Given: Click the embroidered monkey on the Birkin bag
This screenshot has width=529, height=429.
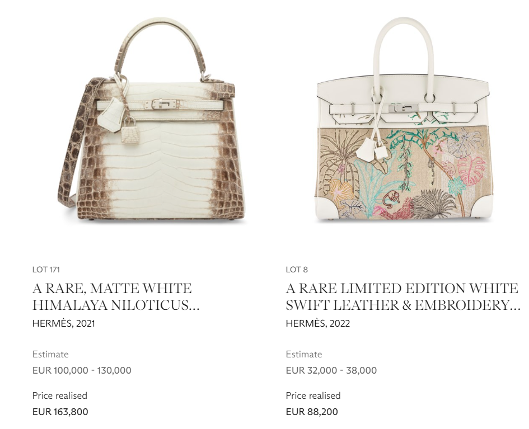Looking at the screenshot, I should [391, 199].
